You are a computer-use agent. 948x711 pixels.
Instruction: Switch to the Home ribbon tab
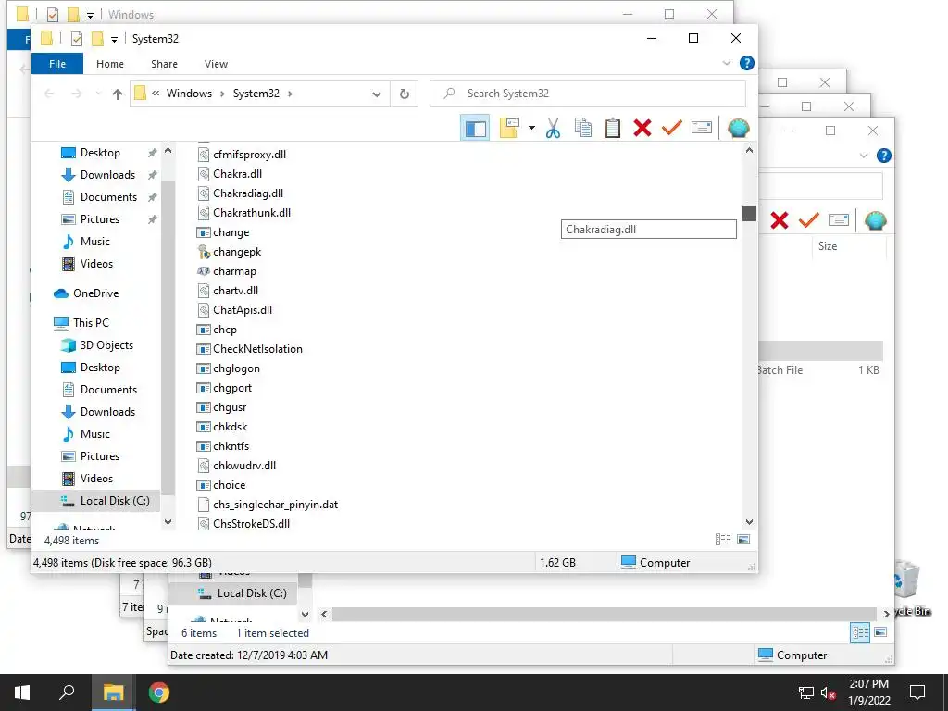(109, 64)
